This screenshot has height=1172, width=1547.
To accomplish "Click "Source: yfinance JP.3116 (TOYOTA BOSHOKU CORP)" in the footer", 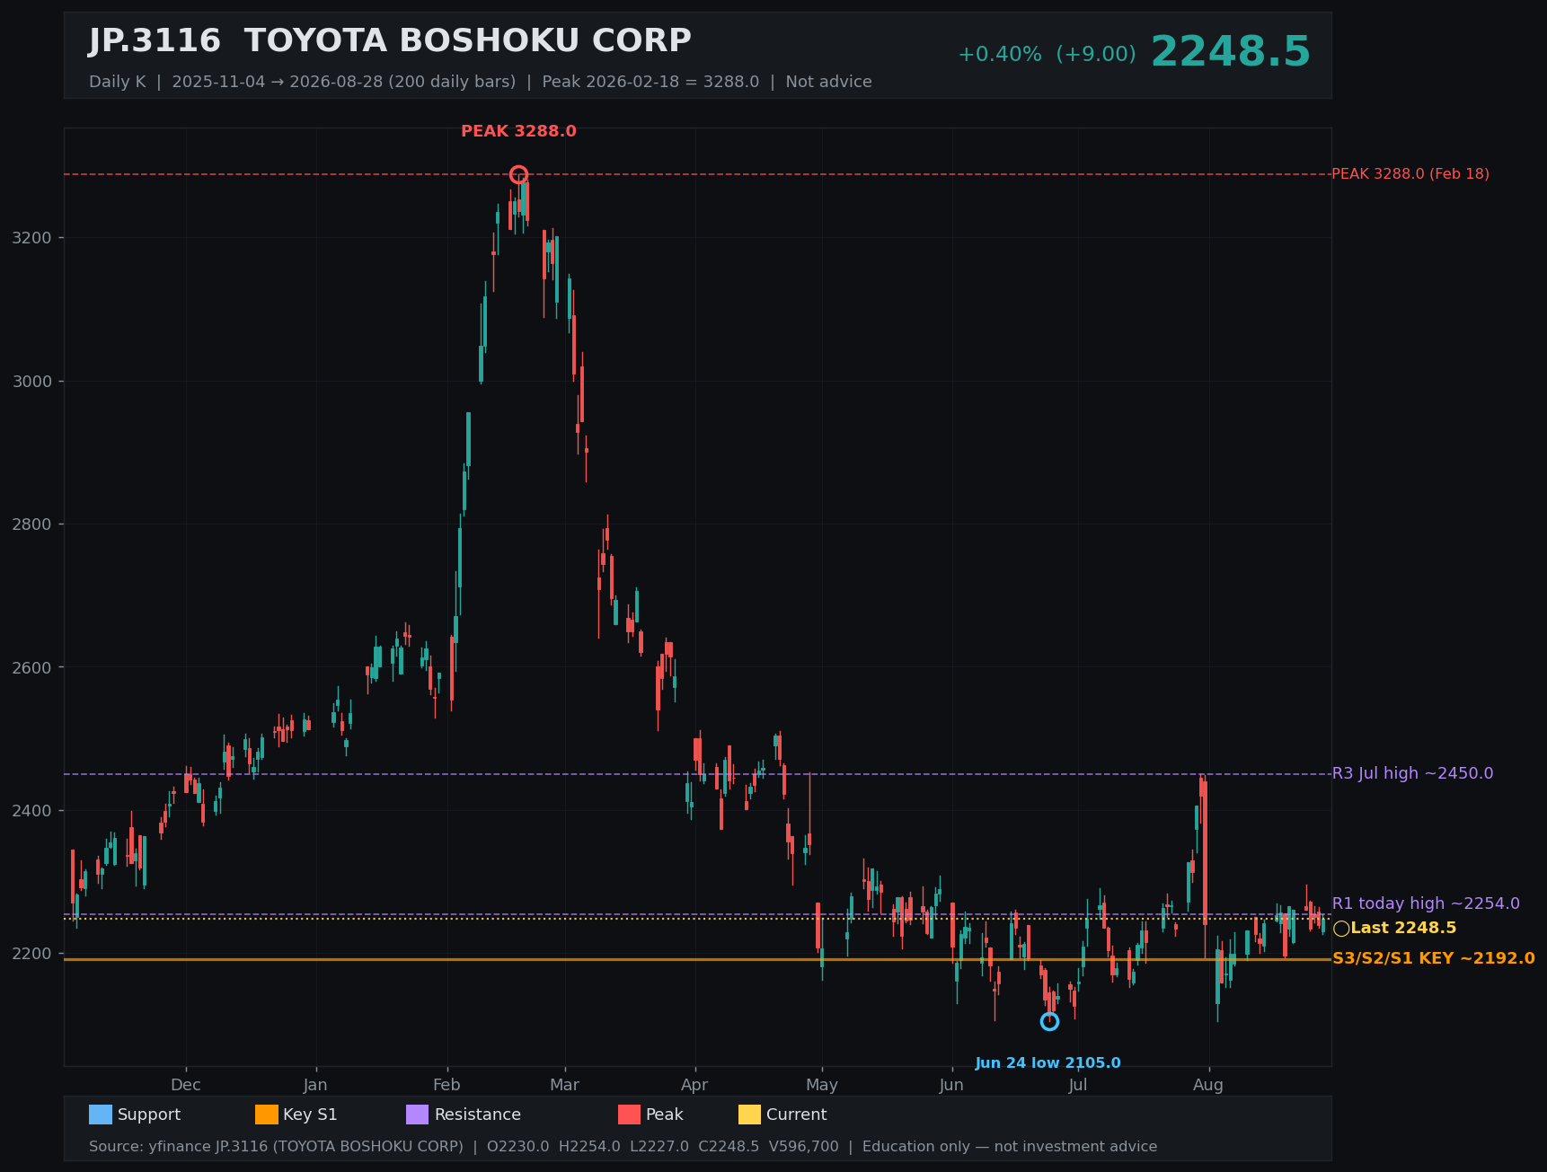I will point(277,1147).
